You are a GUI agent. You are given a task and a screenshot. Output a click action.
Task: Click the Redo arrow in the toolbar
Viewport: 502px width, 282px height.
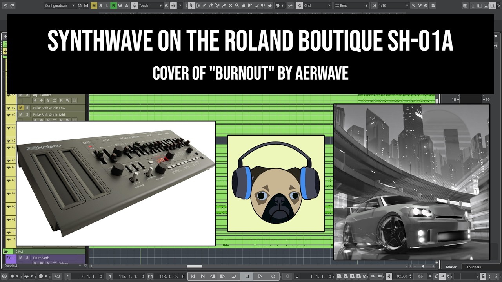coord(12,5)
